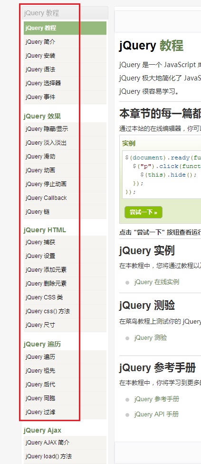This screenshot has height=464, width=201.
Task: Open jQuery CSS 类 lesson
Action: coord(65,297)
